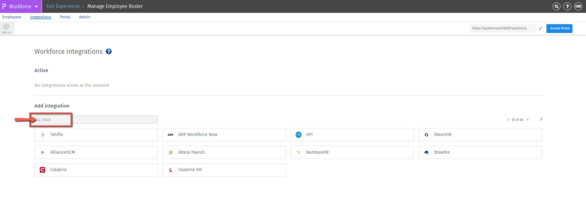Go to next page of integrations
The height and width of the screenshot is (216, 586).
click(541, 119)
